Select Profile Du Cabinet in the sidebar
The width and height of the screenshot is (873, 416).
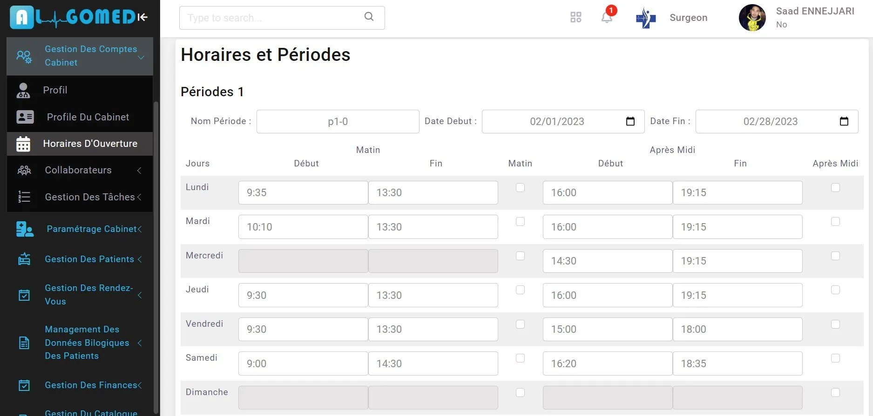(x=88, y=117)
